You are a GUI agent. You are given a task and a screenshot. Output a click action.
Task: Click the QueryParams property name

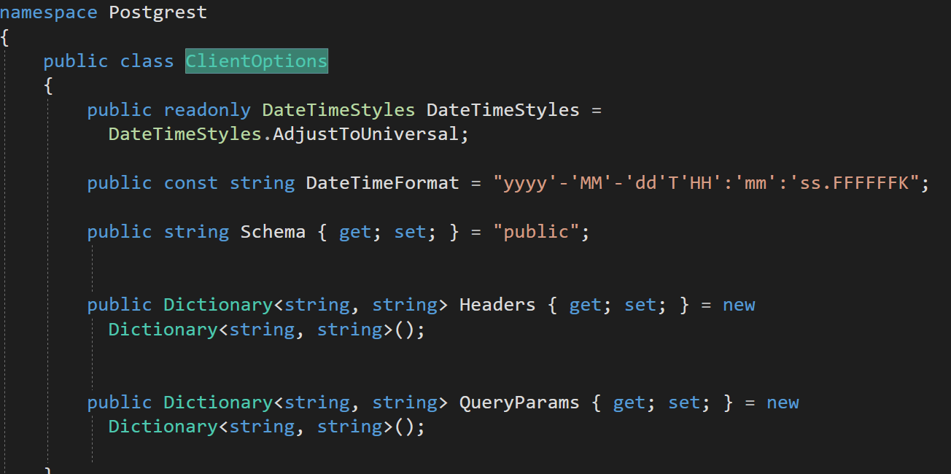(519, 403)
